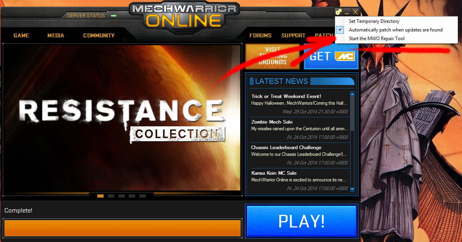Open the launcher settings gear icon

pos(338,12)
